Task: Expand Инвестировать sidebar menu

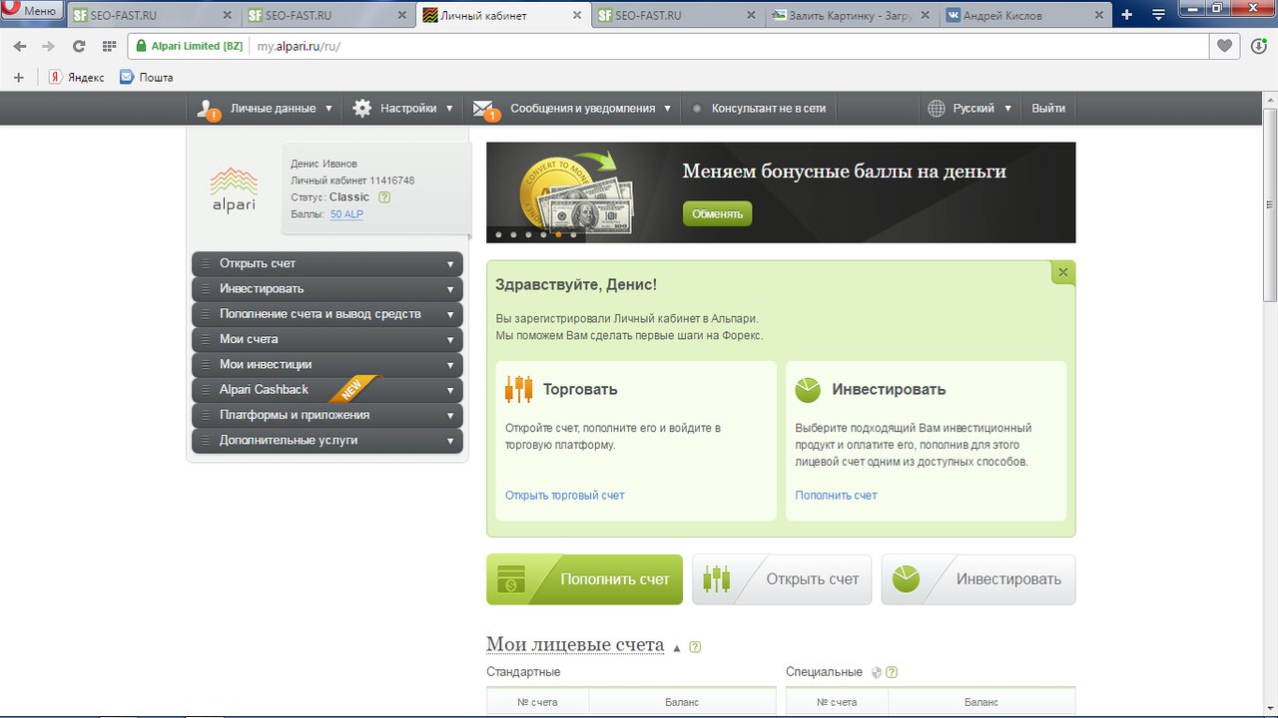Action: point(327,288)
